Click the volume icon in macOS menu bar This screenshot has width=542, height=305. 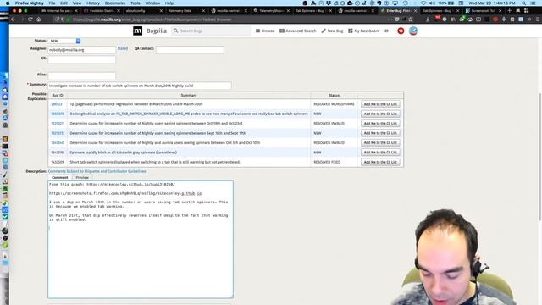click(x=432, y=3)
